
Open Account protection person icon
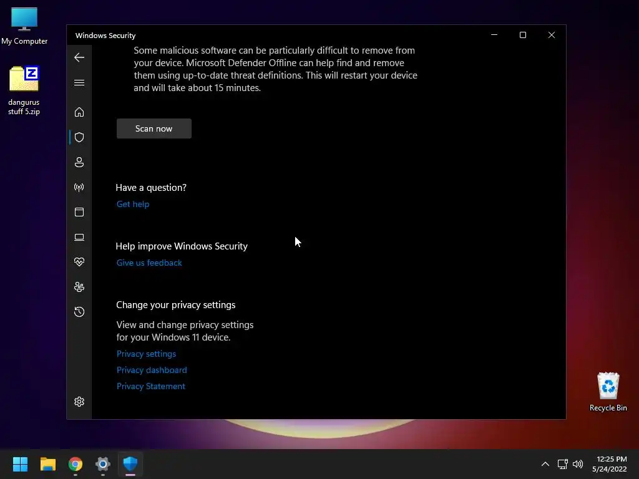[x=79, y=162]
